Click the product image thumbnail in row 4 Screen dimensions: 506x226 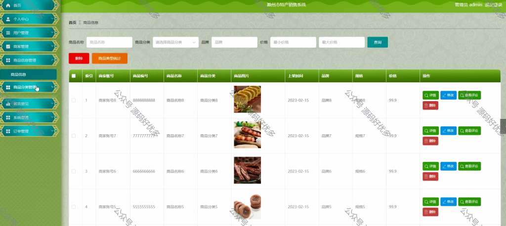(247, 207)
